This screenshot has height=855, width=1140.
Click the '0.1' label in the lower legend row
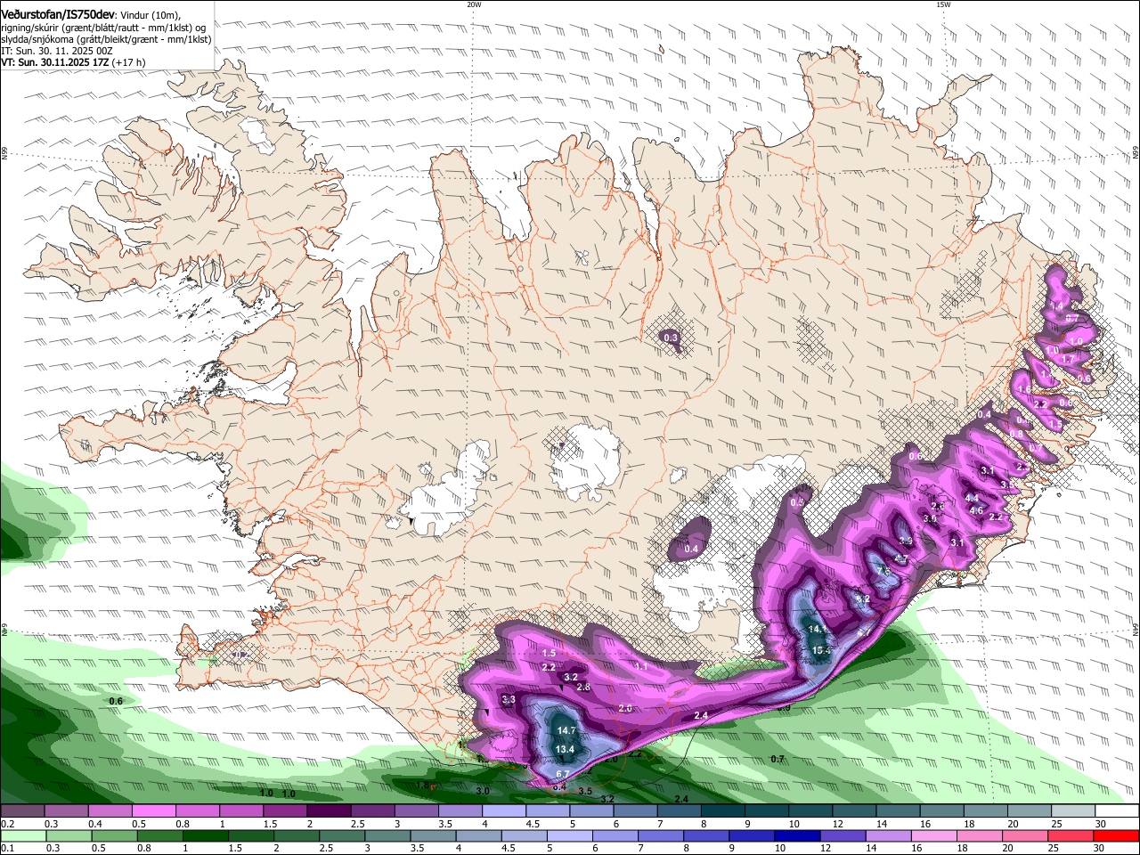(x=7, y=849)
